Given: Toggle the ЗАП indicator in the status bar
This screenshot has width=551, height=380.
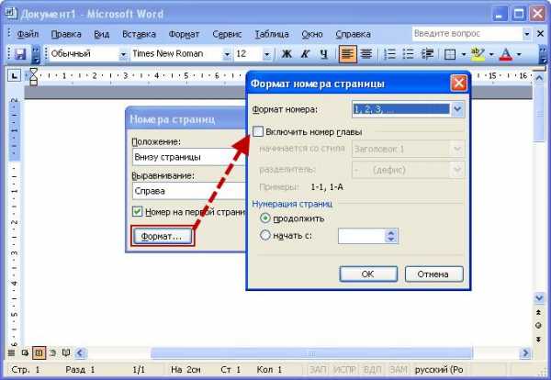Looking at the screenshot, I should tap(318, 370).
